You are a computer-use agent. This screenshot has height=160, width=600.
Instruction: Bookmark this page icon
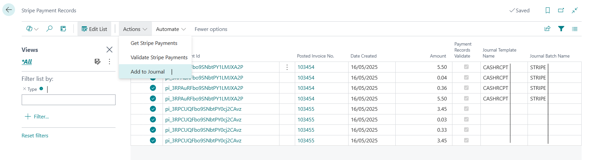click(548, 10)
